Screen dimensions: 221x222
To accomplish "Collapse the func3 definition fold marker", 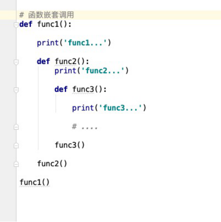I will click(x=16, y=90).
